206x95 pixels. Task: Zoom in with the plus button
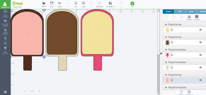click(39, 91)
